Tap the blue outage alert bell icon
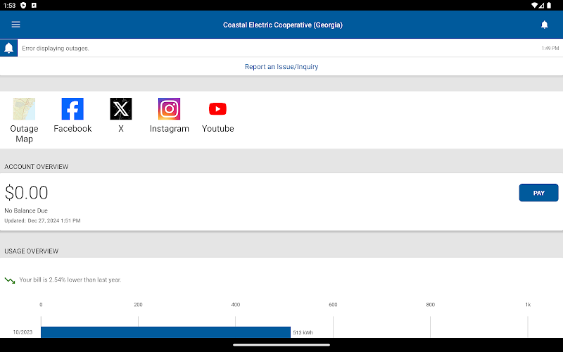 click(x=8, y=48)
